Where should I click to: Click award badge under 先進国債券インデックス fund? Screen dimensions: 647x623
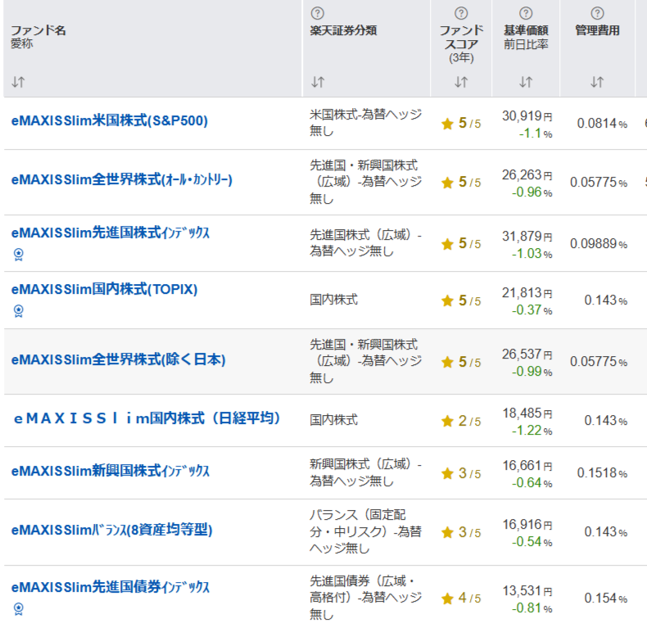click(19, 609)
